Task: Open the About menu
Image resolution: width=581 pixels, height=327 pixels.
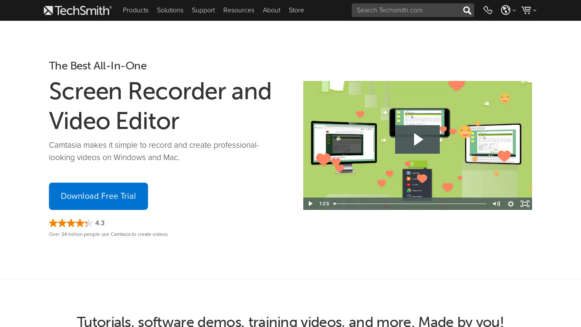Action: pos(271,10)
